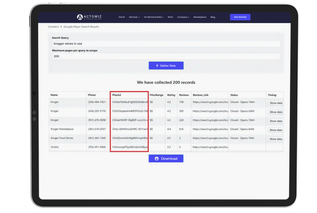Click the Rating column header
The height and width of the screenshot is (213, 317).
click(x=171, y=95)
